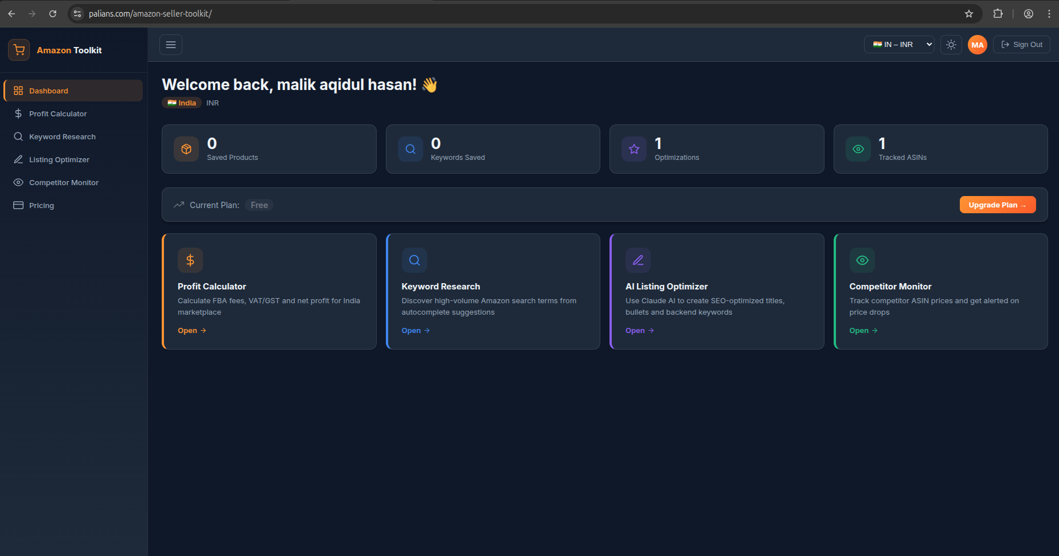
Task: Click the Tracked ASINs label
Action: click(x=902, y=158)
